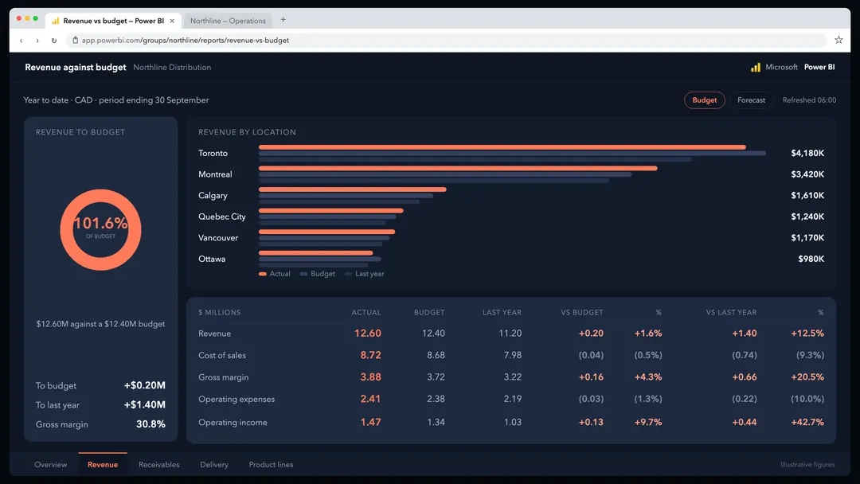The image size is (860, 484).
Task: Click the 12.60 actual revenue cell
Action: point(367,334)
